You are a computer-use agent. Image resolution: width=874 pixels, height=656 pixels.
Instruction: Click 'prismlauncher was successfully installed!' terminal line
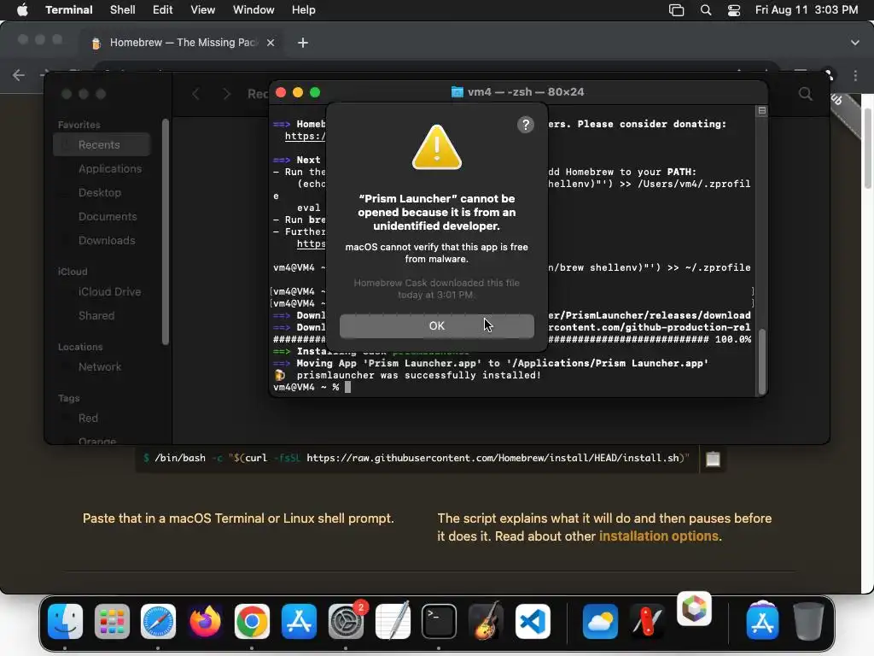[x=418, y=376]
